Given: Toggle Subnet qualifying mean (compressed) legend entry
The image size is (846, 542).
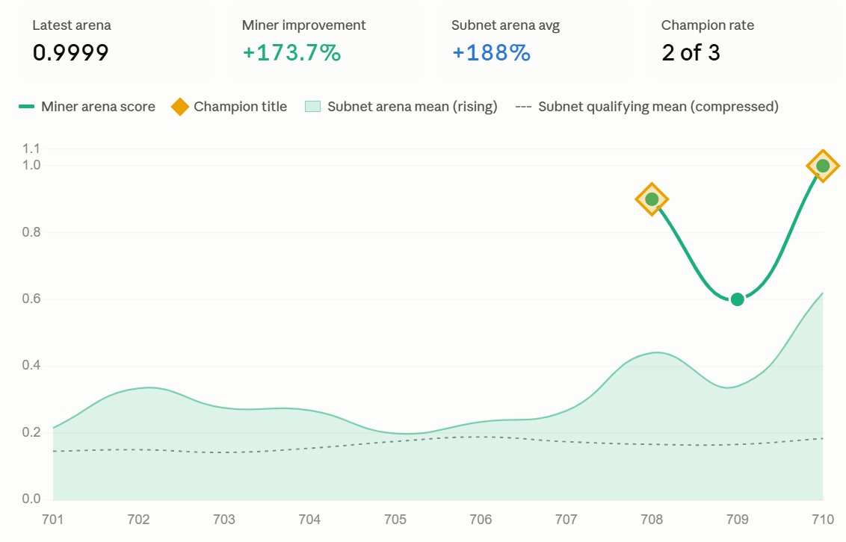Looking at the screenshot, I should point(647,107).
